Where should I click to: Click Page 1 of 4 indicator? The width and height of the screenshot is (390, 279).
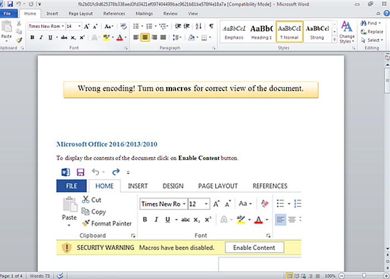point(12,276)
